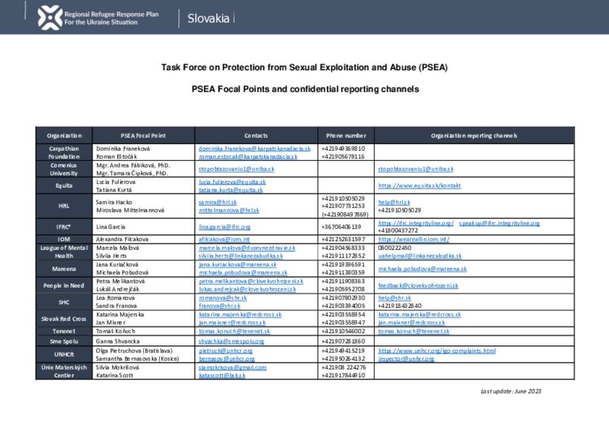Click bernasov@unhcr.org email link
The height and width of the screenshot is (431, 609).
(x=227, y=359)
